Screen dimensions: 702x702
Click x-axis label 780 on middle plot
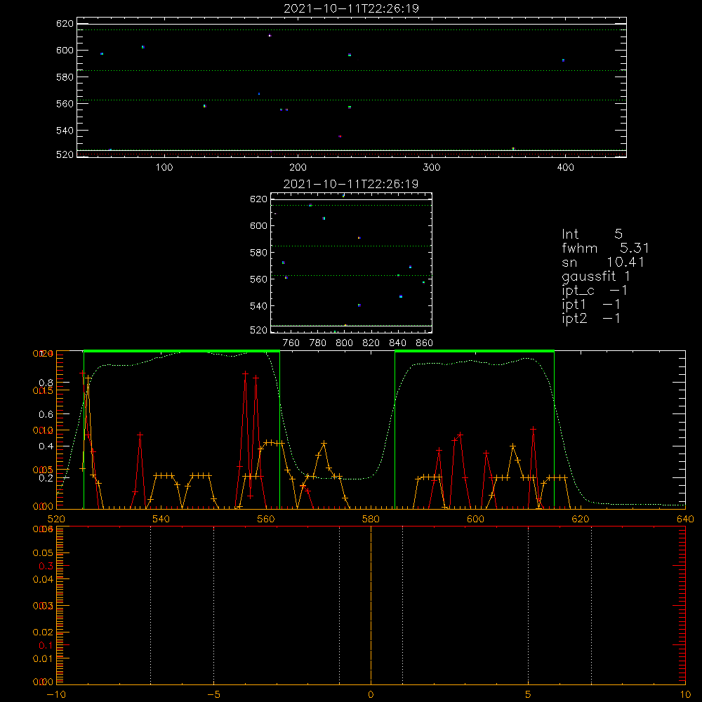[318, 343]
